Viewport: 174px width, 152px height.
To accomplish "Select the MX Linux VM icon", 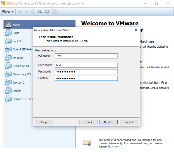I will pyautogui.click(x=8, y=58).
